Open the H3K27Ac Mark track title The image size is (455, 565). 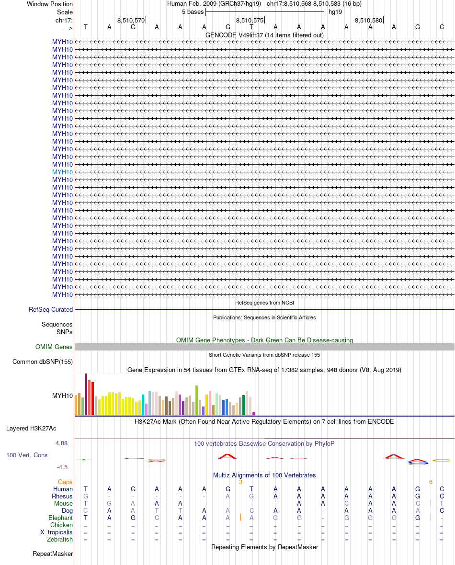coord(264,421)
